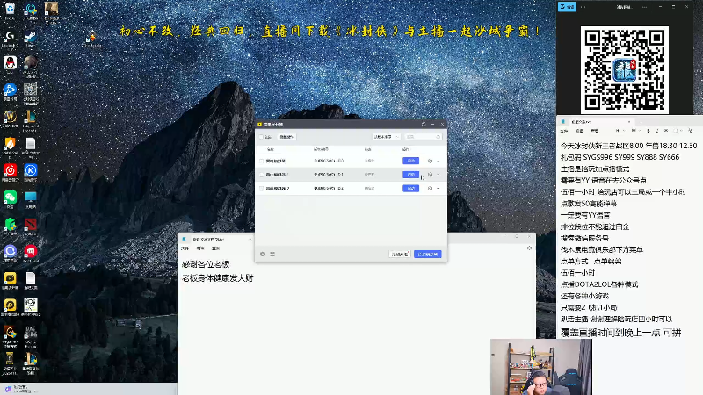Viewport: 703px width, 395px height.
Task: Click the line '伍佰一小时' in right notepad
Action: coord(577,273)
